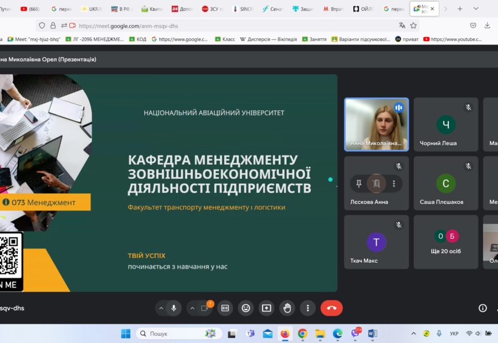Viewport: 498px width, 343px height.
Task: Click the Windows taskbar search box
Action: [177, 334]
